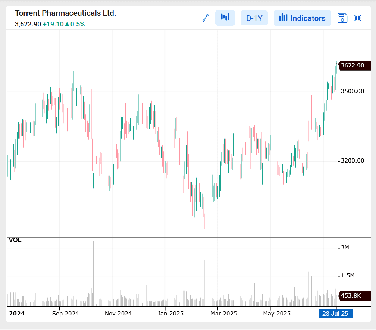Open the Indicators menu

303,18
